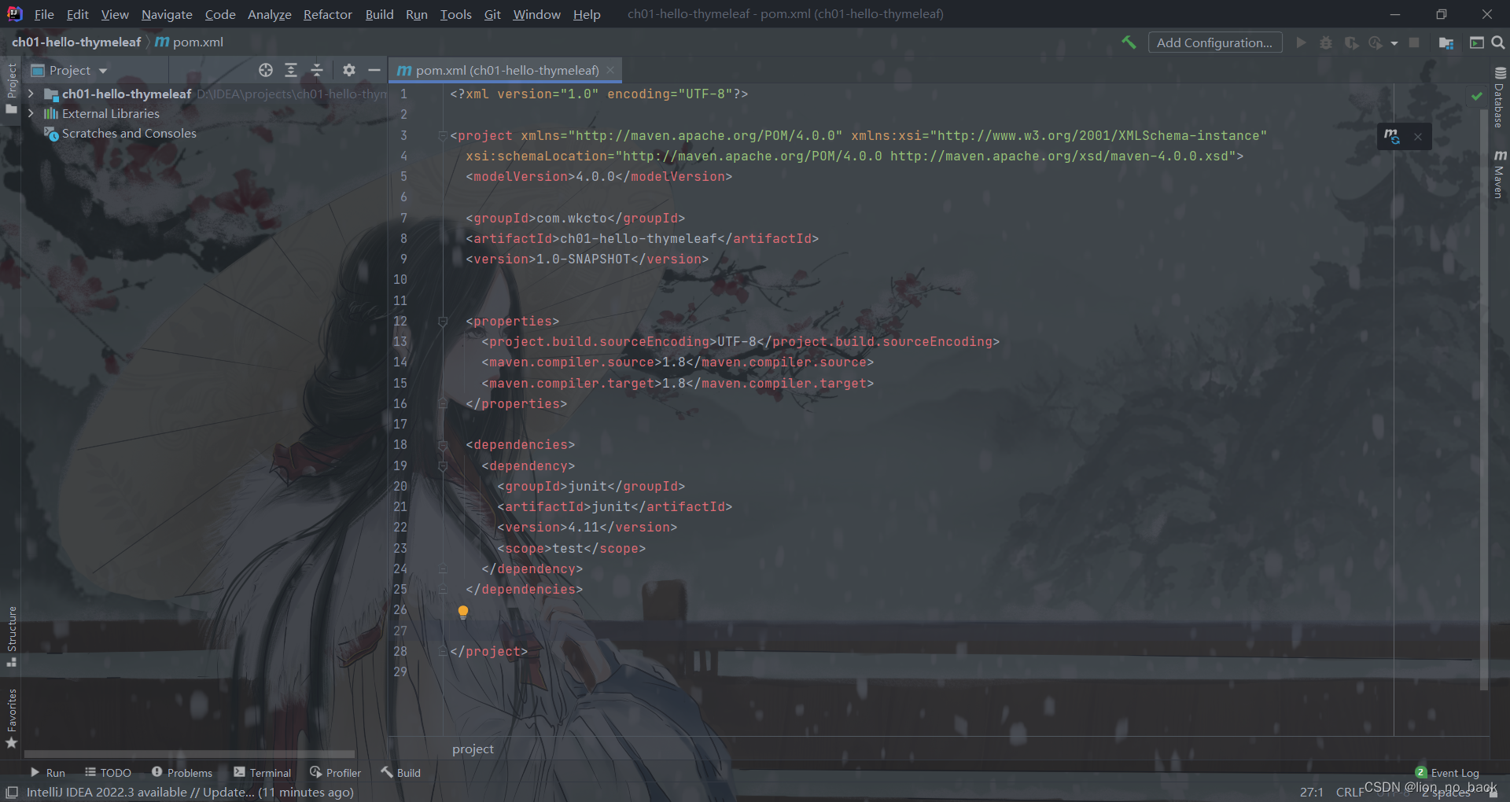Open the Profiler tool window

pyautogui.click(x=335, y=773)
